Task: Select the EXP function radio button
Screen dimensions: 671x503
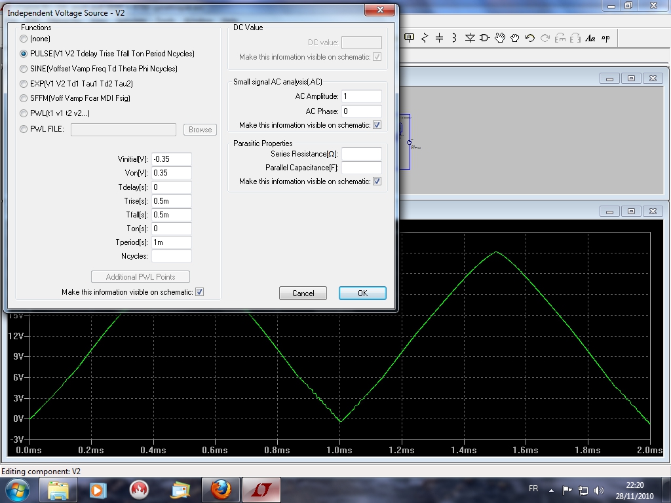Action: pyautogui.click(x=24, y=84)
